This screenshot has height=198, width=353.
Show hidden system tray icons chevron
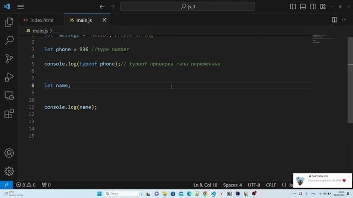tap(295, 194)
